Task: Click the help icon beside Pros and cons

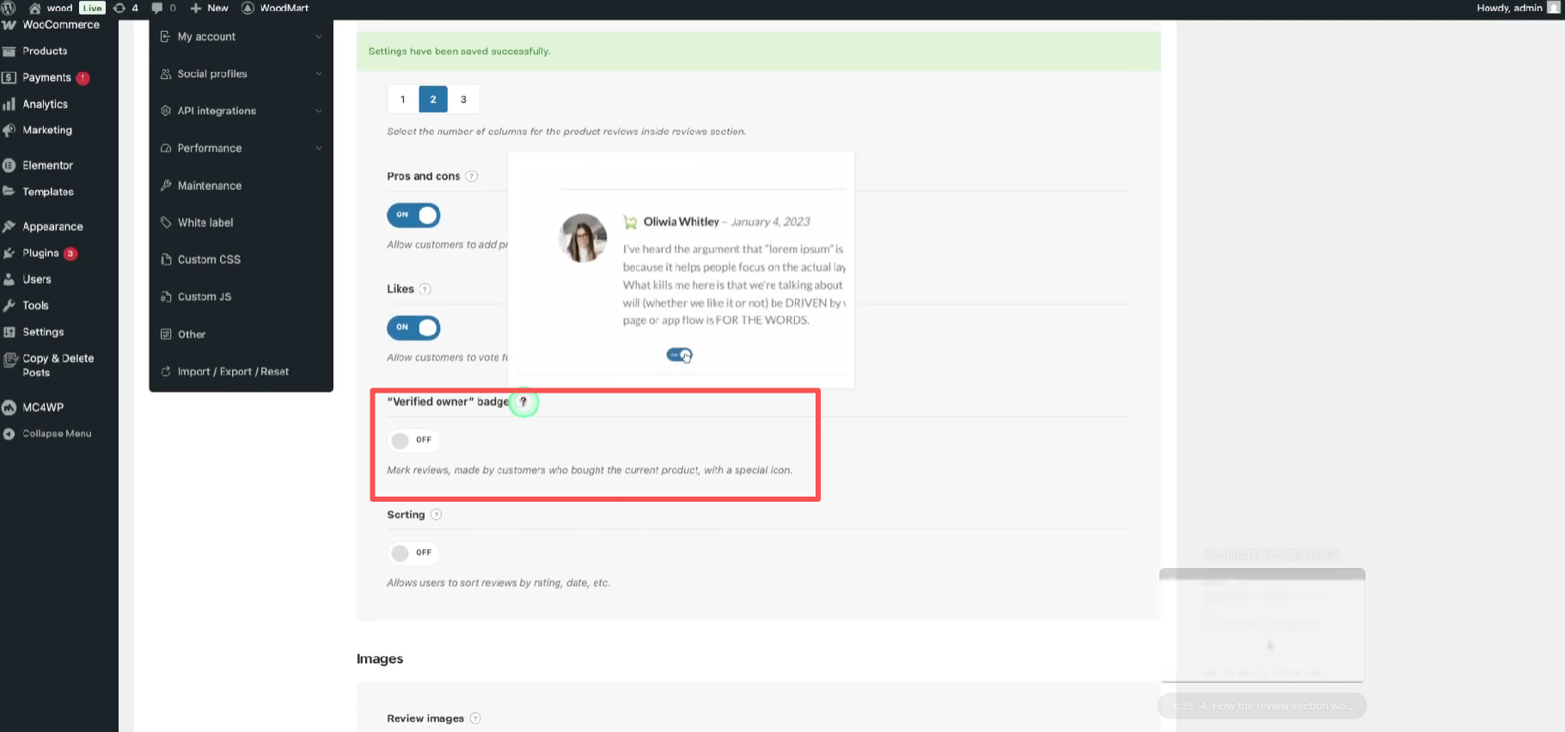Action: point(471,176)
